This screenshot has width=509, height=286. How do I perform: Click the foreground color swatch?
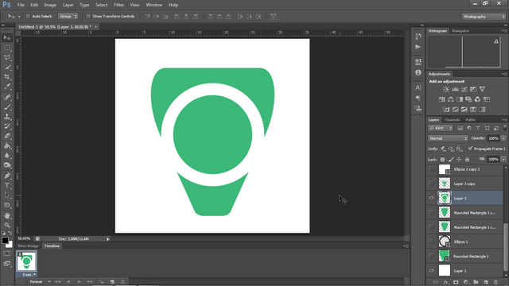point(5,240)
